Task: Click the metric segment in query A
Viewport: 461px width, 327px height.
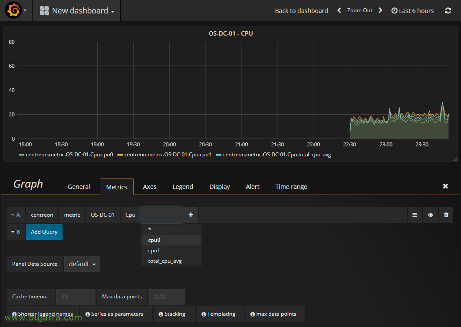Action: [x=72, y=215]
